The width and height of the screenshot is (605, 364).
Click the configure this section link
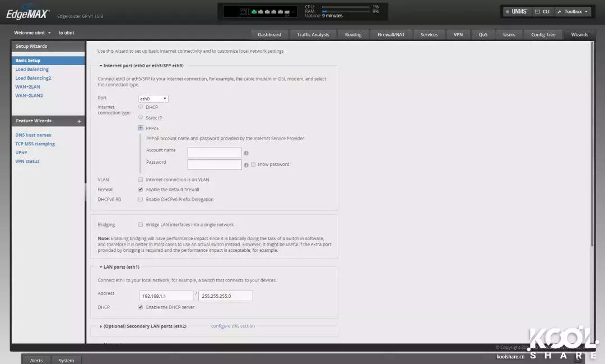[233, 326]
